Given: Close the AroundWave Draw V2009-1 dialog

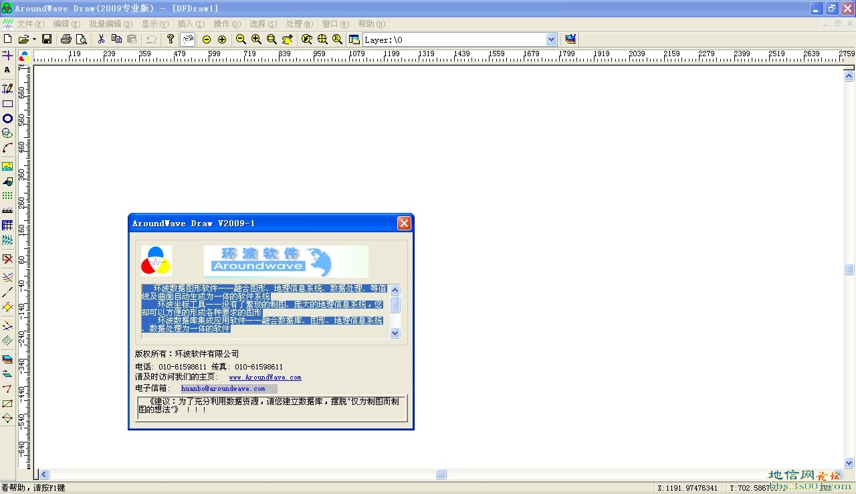Looking at the screenshot, I should pos(404,223).
